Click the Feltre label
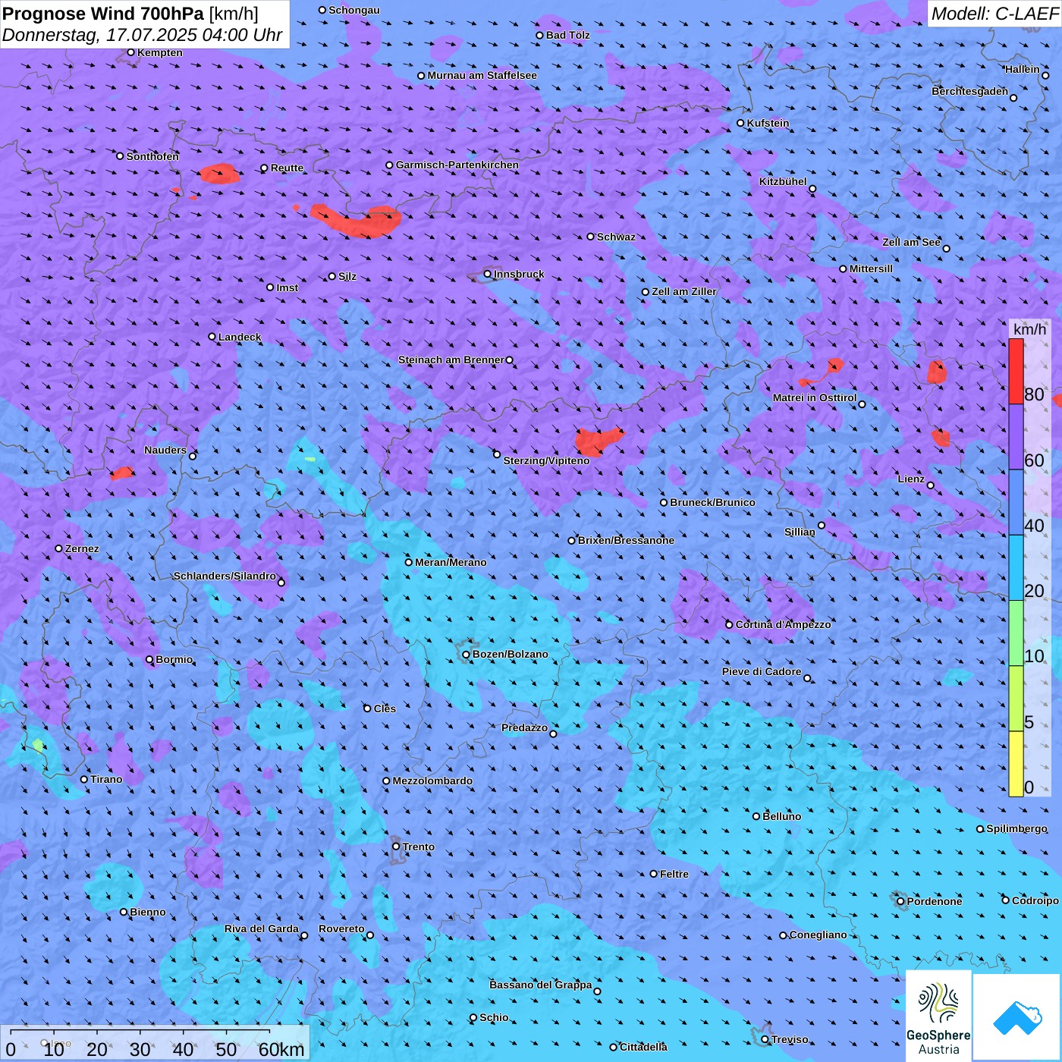The width and height of the screenshot is (1062, 1062). pos(674,874)
